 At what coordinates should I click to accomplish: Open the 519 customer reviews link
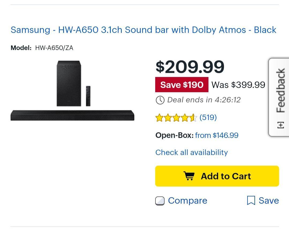click(x=208, y=117)
